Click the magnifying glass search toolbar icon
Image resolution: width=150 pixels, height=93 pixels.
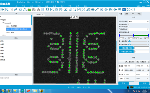pyautogui.click(x=74, y=9)
